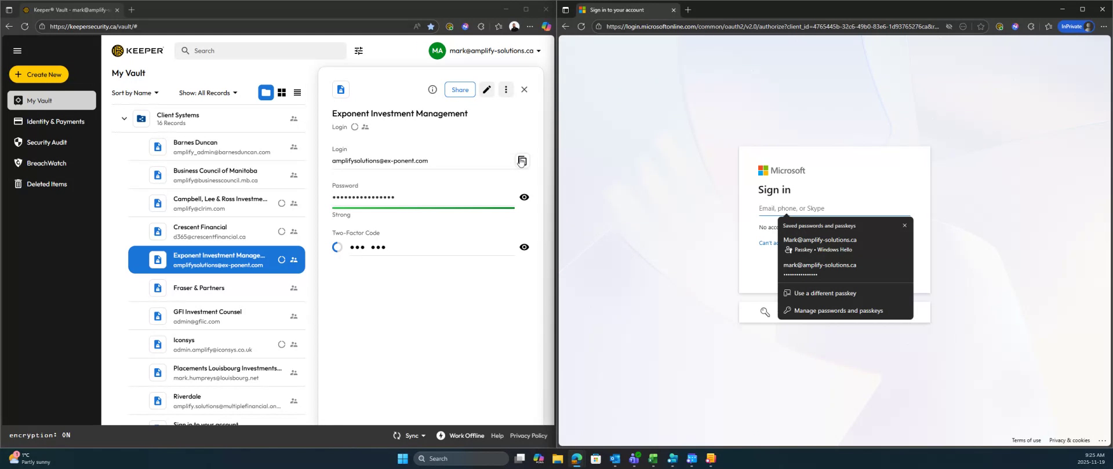Screen dimensions: 1113x469
Task: Select saved password mark@amplify-solutions.ca
Action: click(x=845, y=269)
